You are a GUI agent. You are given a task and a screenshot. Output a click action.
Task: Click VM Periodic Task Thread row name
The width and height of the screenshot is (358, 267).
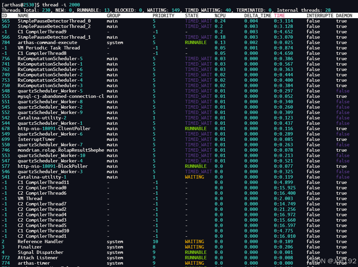point(49,48)
